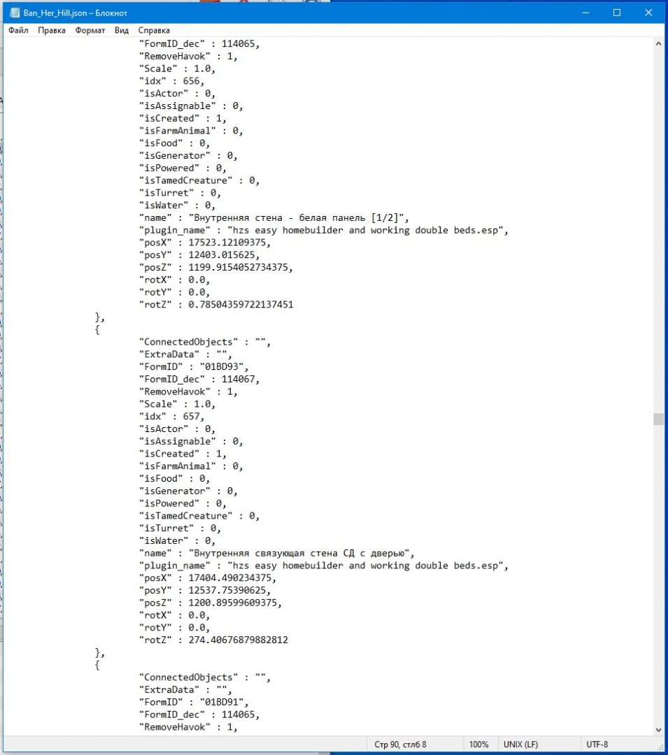668x755 pixels.
Task: Close the Ban_Her_Hill.json Notepad window
Action: tap(648, 13)
